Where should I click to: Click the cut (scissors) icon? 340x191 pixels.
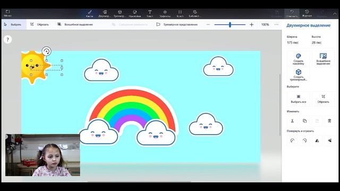tap(292, 121)
